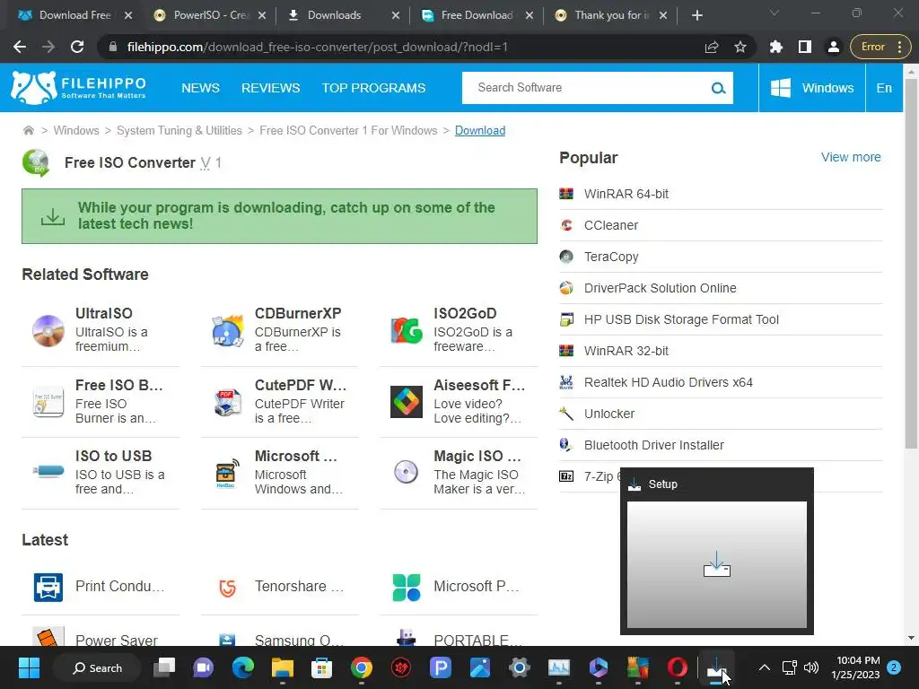919x689 pixels.
Task: Click the View more link
Action: (x=851, y=157)
